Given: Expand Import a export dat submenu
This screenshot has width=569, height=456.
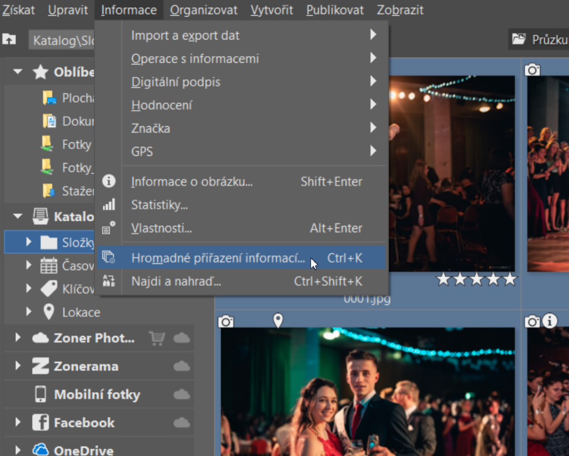Looking at the screenshot, I should click(x=241, y=35).
